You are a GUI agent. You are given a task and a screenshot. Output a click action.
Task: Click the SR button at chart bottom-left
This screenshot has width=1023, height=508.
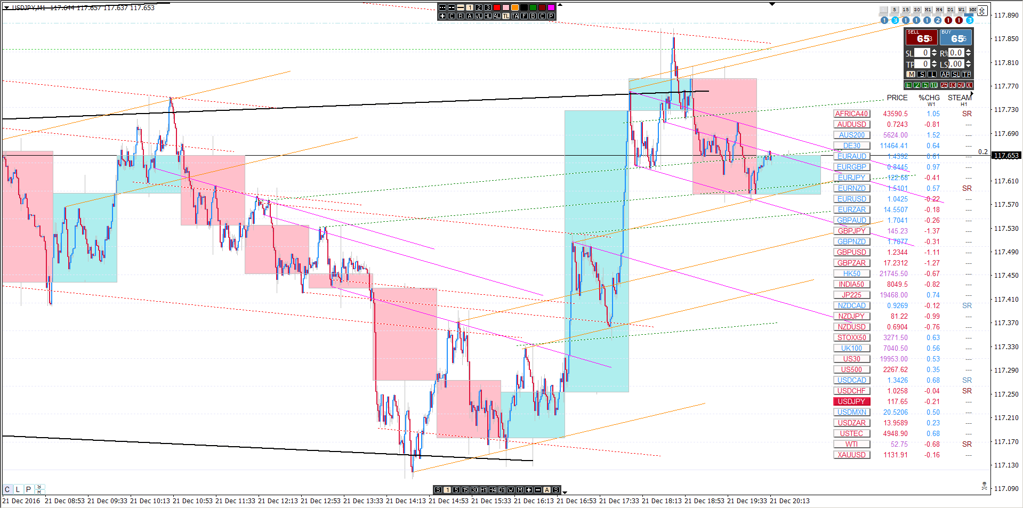point(39,489)
